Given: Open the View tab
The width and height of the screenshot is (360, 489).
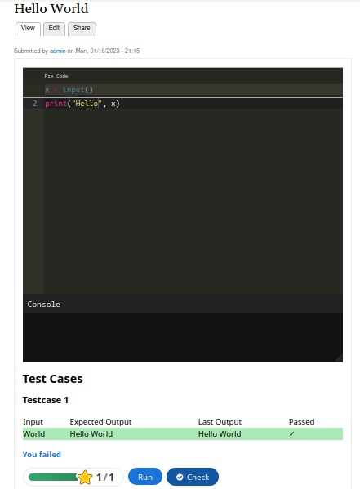Looking at the screenshot, I should point(28,29).
